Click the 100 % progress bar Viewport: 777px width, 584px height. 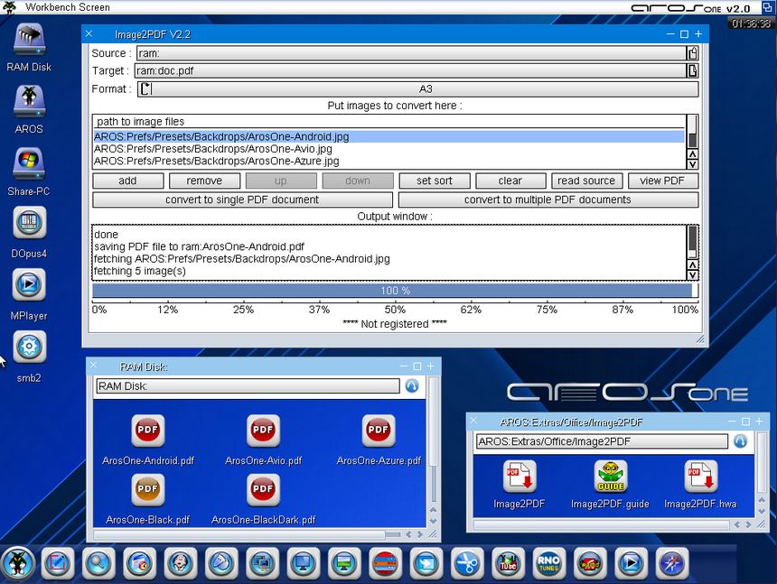(394, 291)
